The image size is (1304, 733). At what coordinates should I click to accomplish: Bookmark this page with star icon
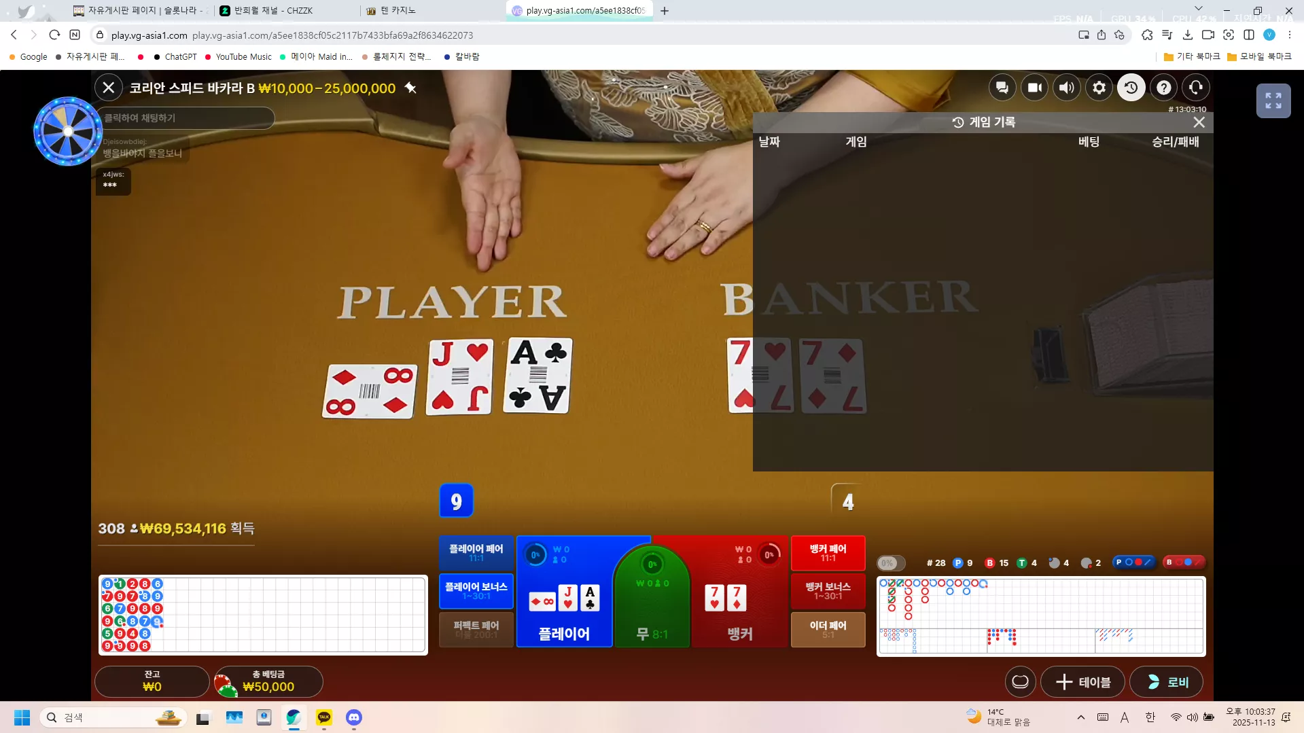[1120, 35]
